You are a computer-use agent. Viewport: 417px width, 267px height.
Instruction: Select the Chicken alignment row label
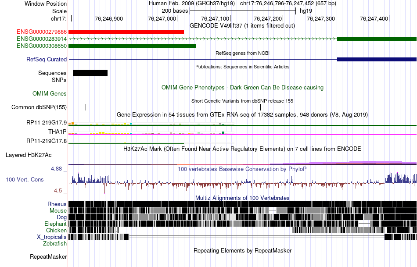pos(56,230)
